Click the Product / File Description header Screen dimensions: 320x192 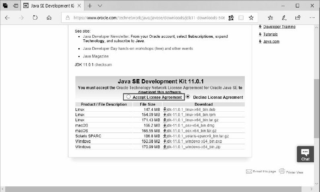click(x=104, y=104)
